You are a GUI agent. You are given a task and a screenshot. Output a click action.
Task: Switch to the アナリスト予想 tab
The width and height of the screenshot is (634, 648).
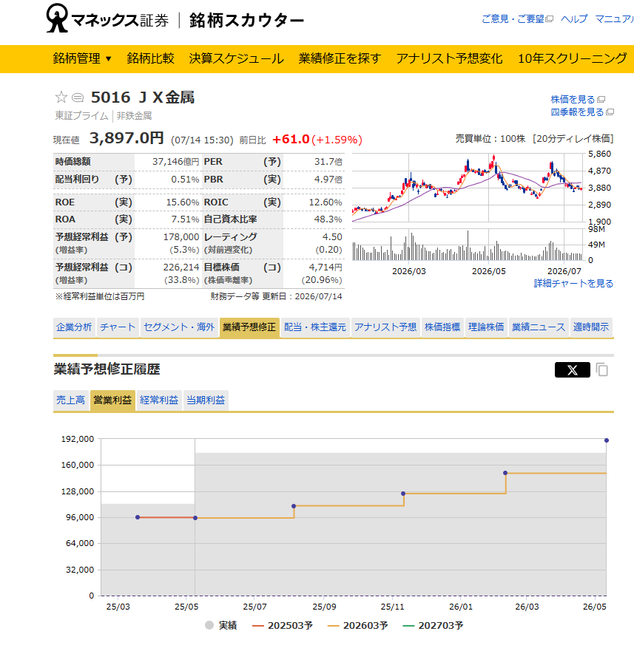385,327
